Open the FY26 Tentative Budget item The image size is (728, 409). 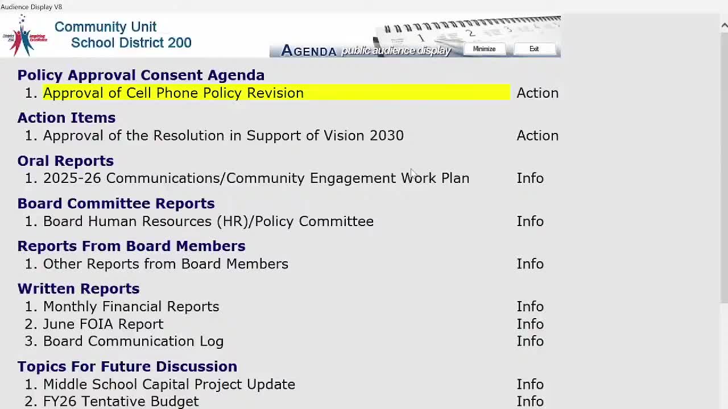(x=121, y=402)
